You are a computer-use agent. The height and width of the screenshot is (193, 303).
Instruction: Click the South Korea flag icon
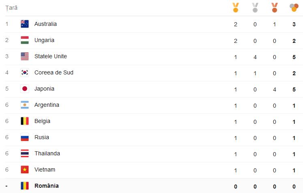click(25, 72)
